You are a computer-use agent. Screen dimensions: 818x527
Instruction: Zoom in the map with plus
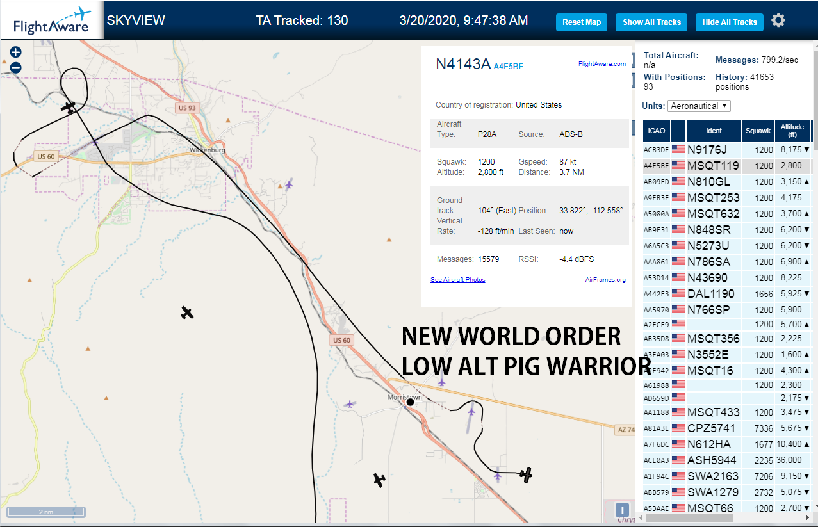point(15,53)
